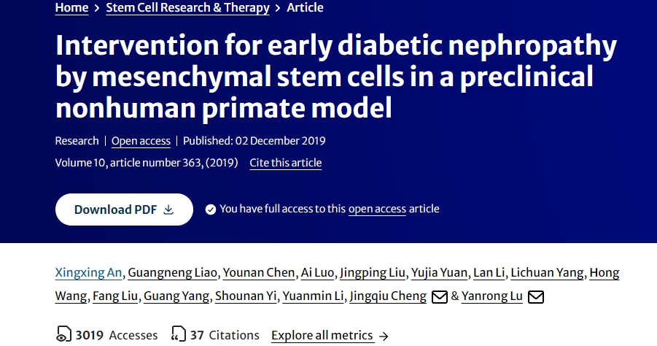Open author Yanrong Lu details

tap(492, 296)
